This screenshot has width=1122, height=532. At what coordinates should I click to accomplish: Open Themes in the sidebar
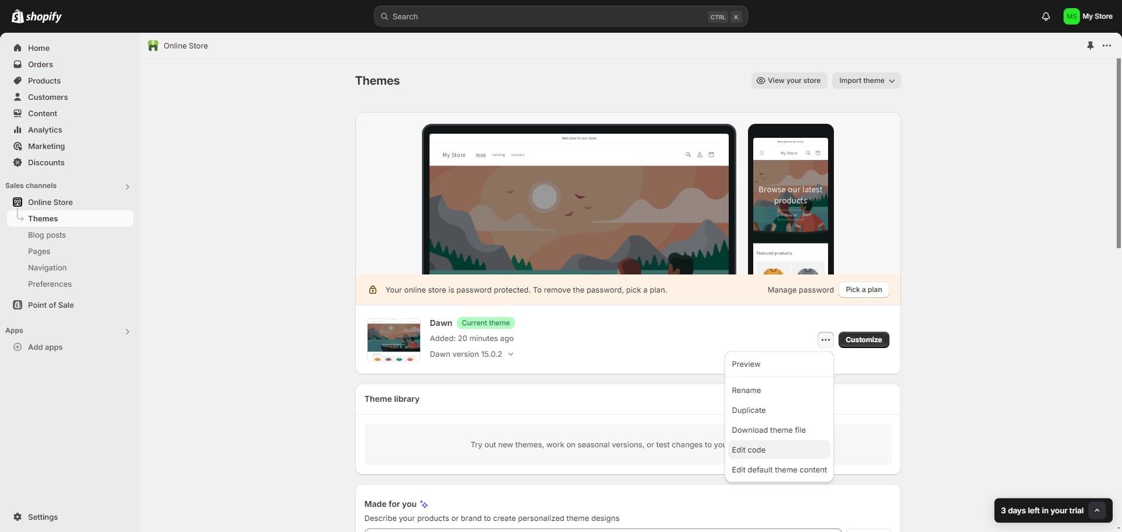[x=70, y=218]
